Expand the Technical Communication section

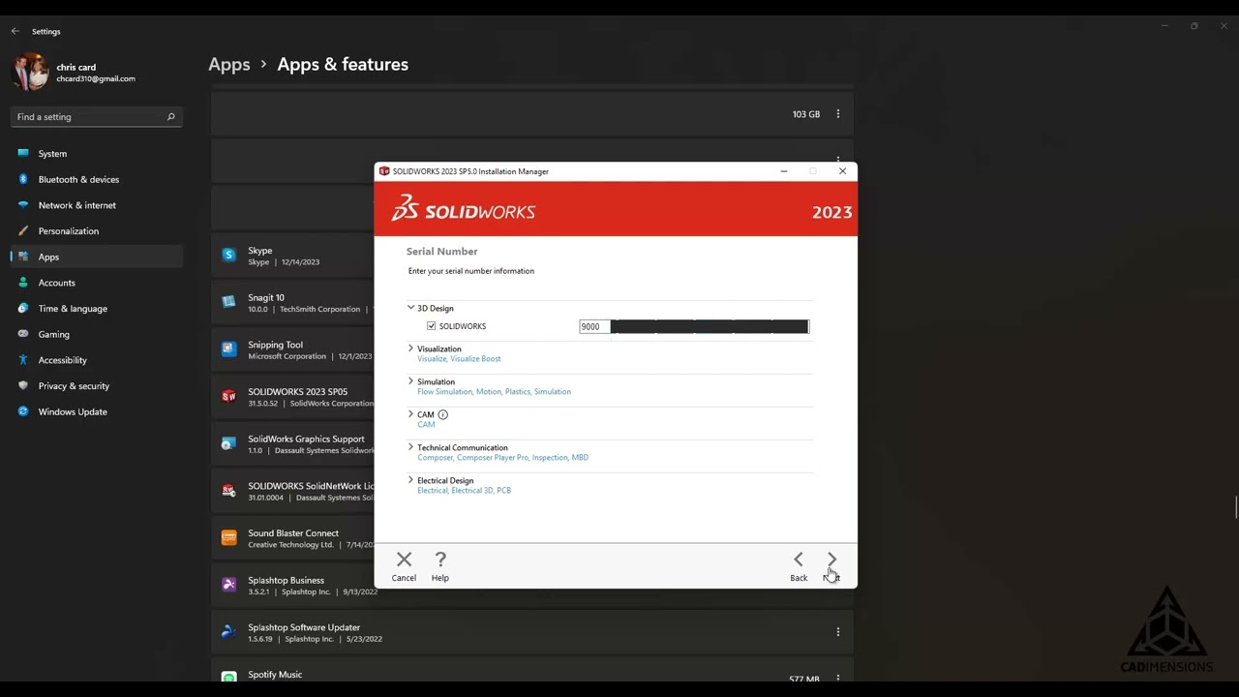pyautogui.click(x=410, y=447)
